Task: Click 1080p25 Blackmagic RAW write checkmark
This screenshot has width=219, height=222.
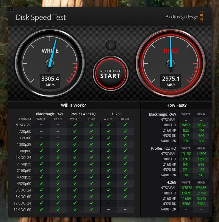Action: [x=41, y=144]
